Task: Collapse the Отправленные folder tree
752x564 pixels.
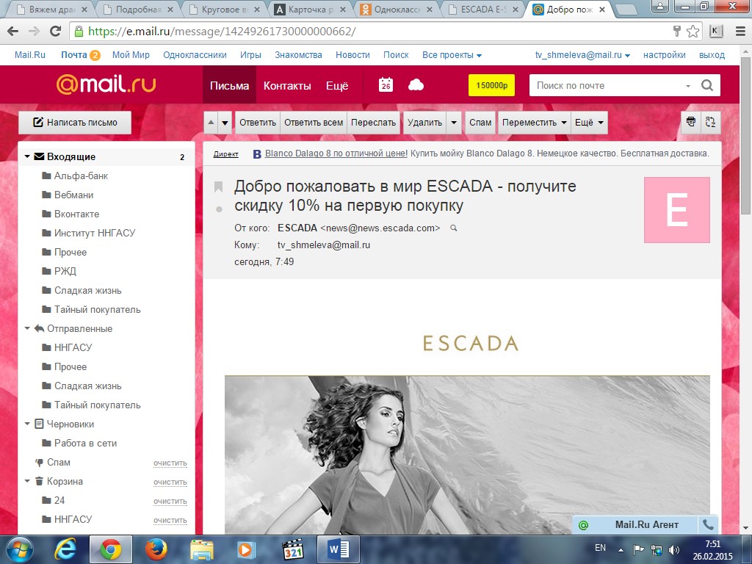Action: click(x=27, y=328)
